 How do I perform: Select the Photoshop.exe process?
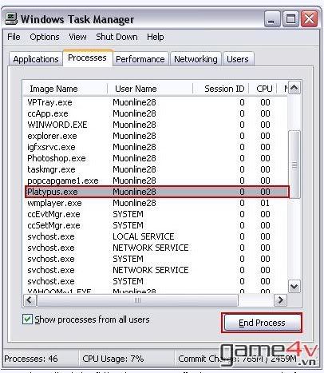coord(156,158)
